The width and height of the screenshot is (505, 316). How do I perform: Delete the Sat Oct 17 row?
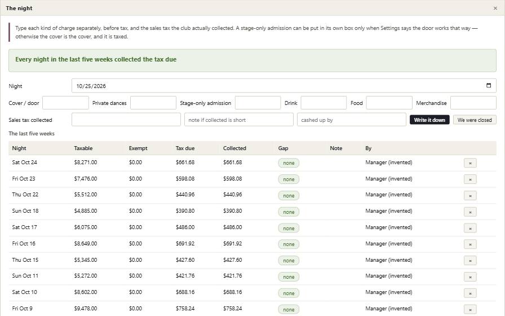point(470,229)
